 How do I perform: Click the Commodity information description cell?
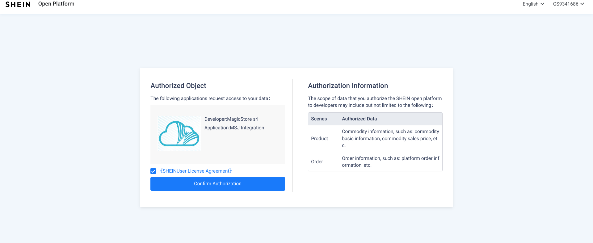pos(391,139)
